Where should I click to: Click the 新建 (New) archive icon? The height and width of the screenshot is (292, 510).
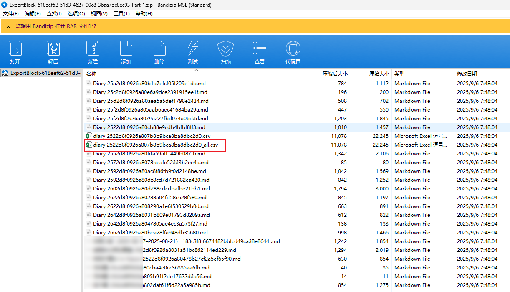click(93, 49)
